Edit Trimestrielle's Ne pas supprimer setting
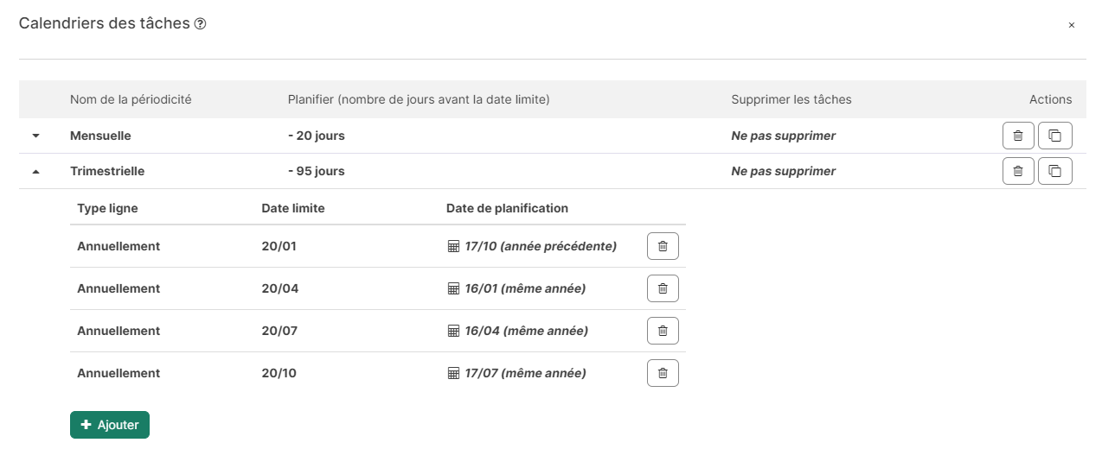 coord(784,171)
